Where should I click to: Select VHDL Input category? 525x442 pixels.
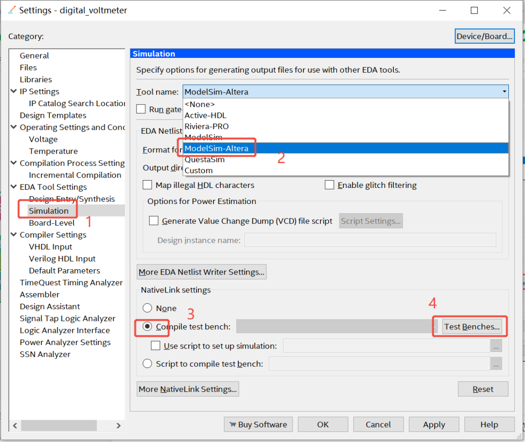51,247
